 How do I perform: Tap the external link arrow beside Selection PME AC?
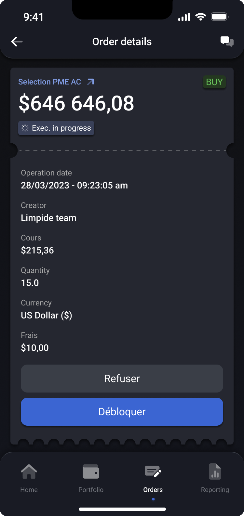point(90,82)
